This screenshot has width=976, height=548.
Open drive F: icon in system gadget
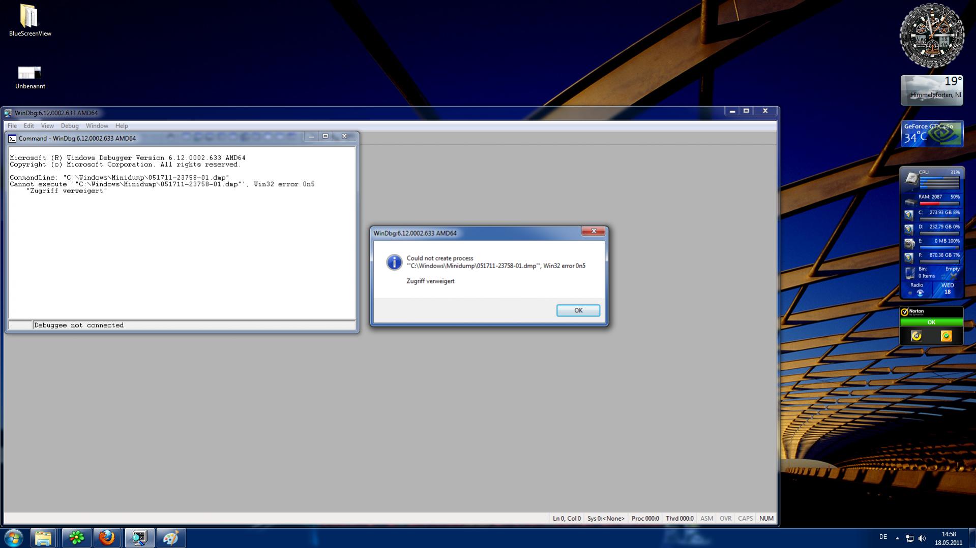point(909,258)
